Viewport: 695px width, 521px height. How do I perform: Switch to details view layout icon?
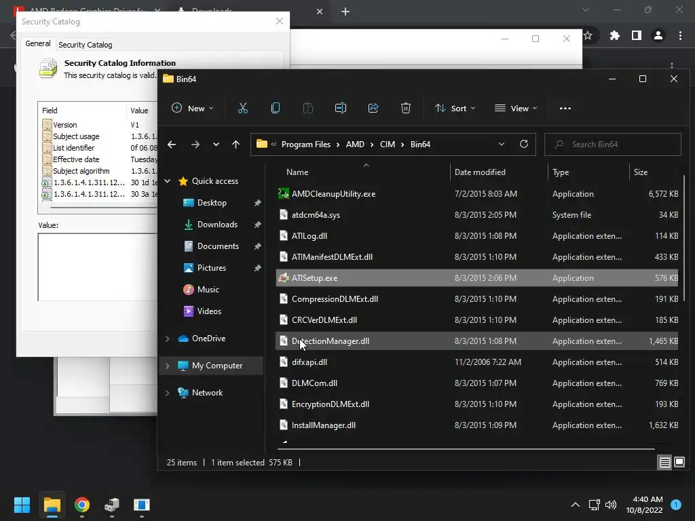pyautogui.click(x=665, y=463)
